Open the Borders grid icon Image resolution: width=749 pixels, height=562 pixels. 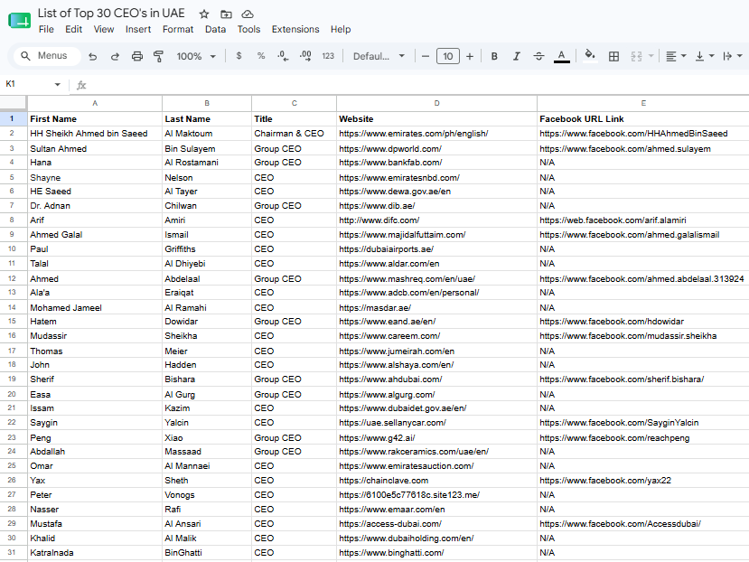(x=613, y=56)
